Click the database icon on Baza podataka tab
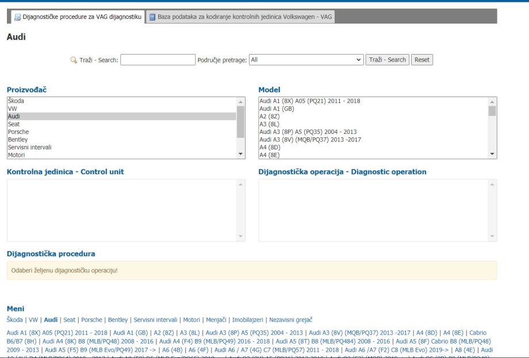The height and width of the screenshot is (358, 529). (152, 17)
